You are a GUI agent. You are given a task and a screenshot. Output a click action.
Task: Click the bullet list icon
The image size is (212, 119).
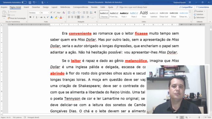click(69, 13)
